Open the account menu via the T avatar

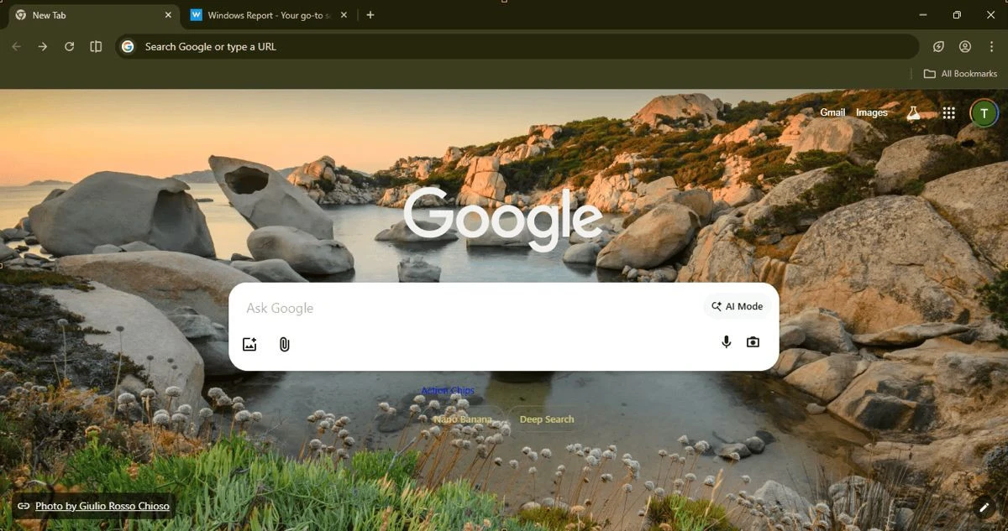click(x=983, y=112)
